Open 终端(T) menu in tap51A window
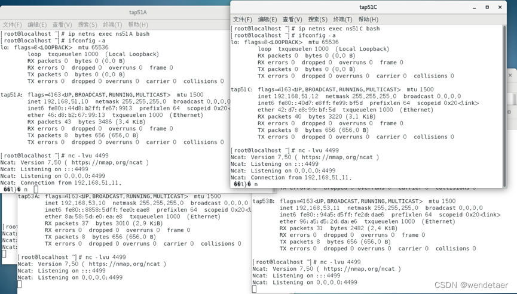Screen dimensions: 517x294 (x=113, y=24)
